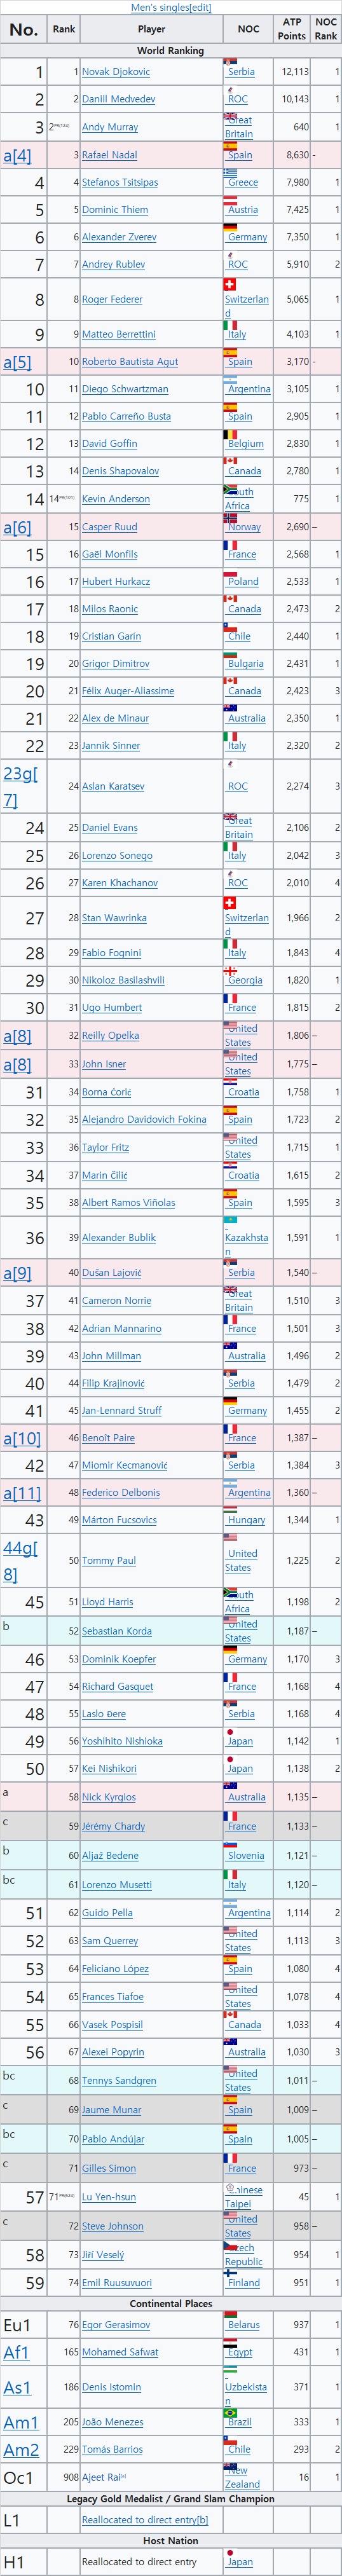342x2576 pixels.
Task: Click the Belgium flag icon in David Goffin's row
Action: pos(230,434)
